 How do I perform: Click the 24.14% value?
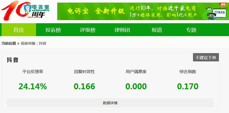[33, 86]
